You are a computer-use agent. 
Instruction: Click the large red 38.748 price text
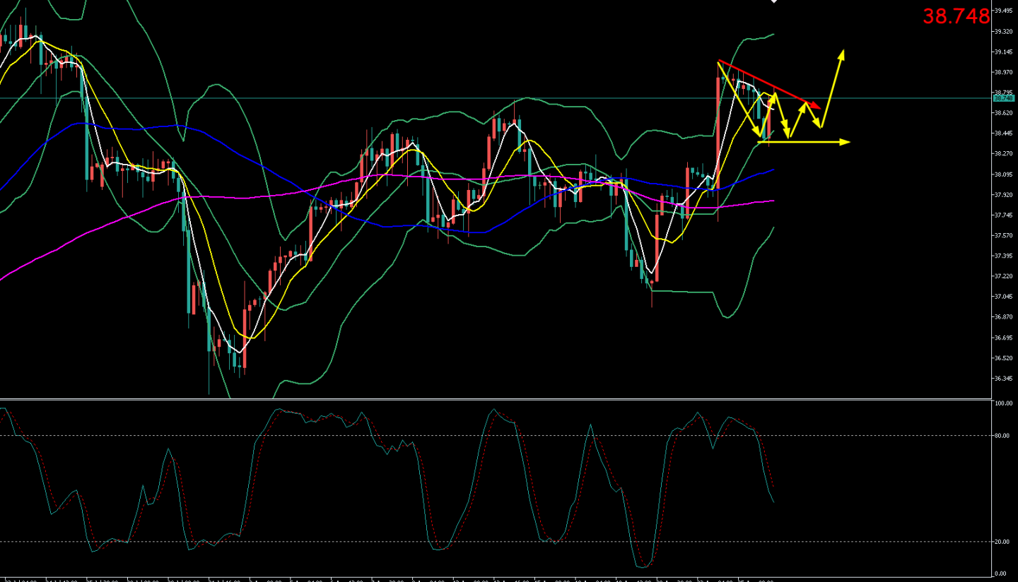point(956,17)
